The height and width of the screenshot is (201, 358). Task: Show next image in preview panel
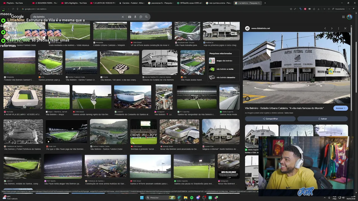pos(332,28)
